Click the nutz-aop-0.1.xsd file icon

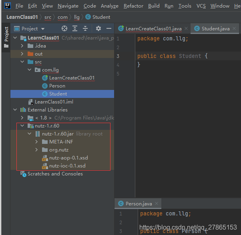pos(45,158)
